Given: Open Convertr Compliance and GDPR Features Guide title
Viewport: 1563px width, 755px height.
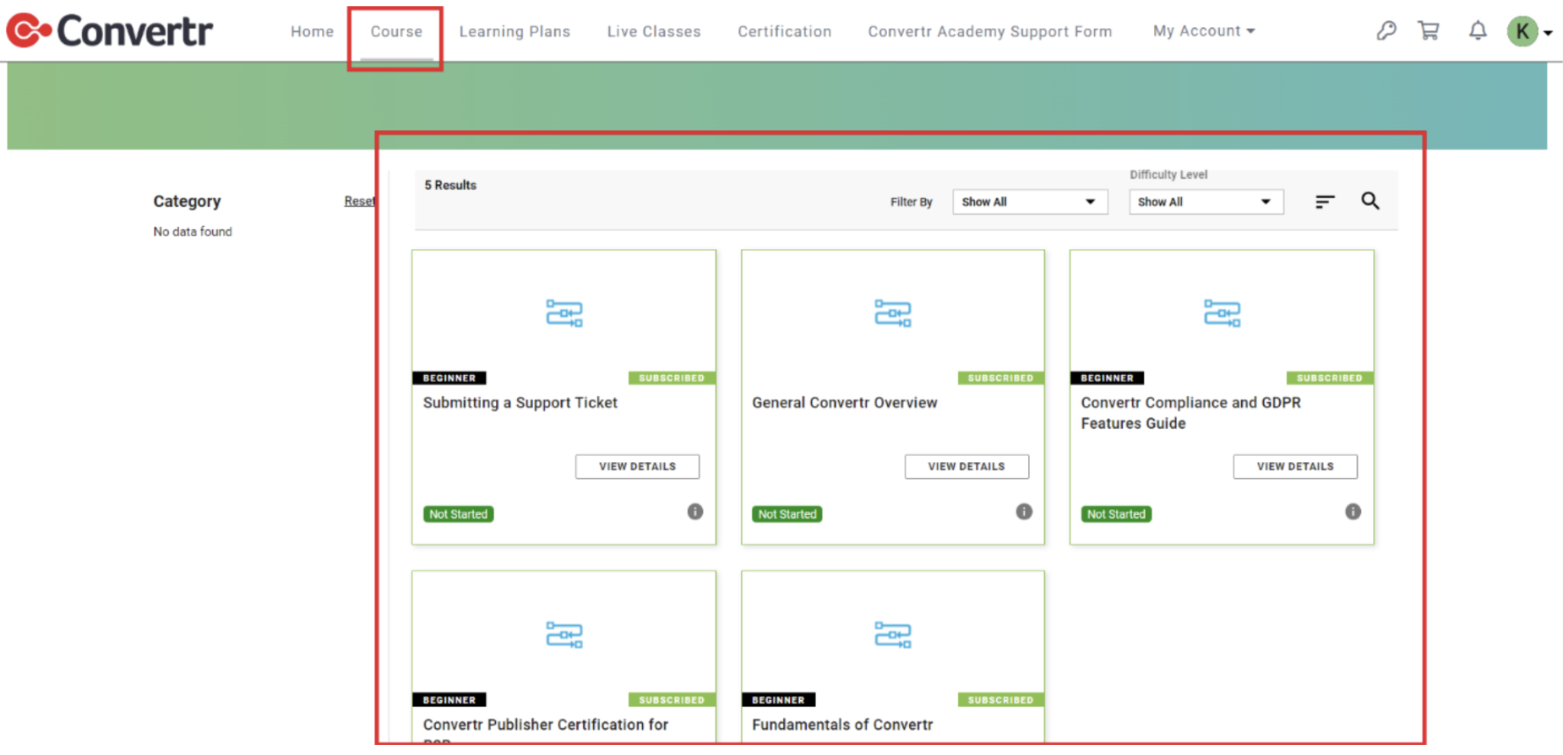Looking at the screenshot, I should click(1191, 413).
